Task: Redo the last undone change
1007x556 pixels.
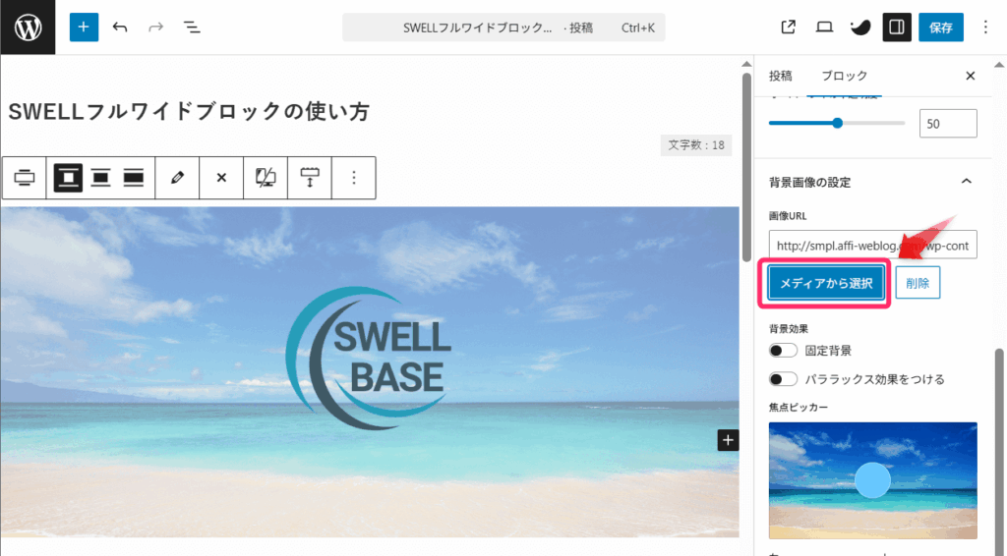Action: 155,27
